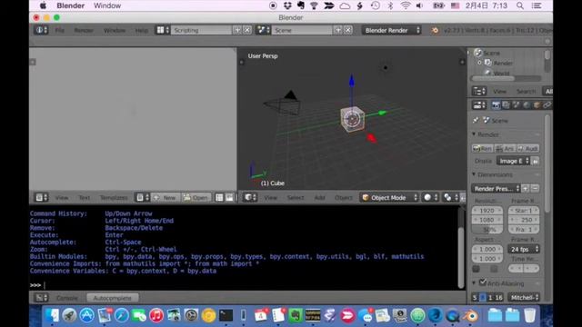Toggle word wrap in text editor
This screenshot has height=327, width=582.
230,198
